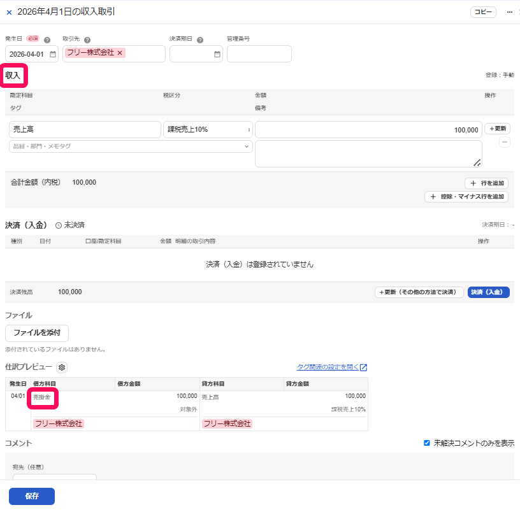This screenshot has height=512, width=520.
Task: Click the credit-side フリー株式会社 tag
Action: 227,423
